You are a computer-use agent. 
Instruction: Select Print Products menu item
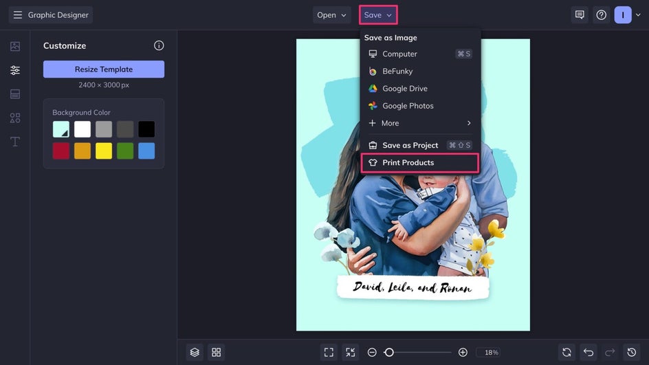point(419,163)
